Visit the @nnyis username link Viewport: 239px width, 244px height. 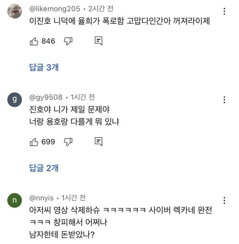(41, 198)
